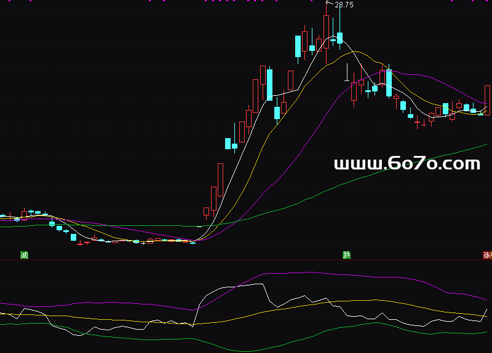The image size is (492, 353).
Task: Select the last red candlestick at right edge
Action: click(x=487, y=100)
